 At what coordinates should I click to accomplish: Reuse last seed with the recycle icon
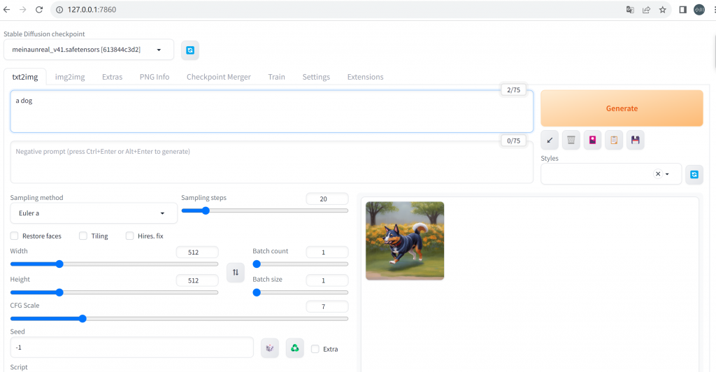295,348
